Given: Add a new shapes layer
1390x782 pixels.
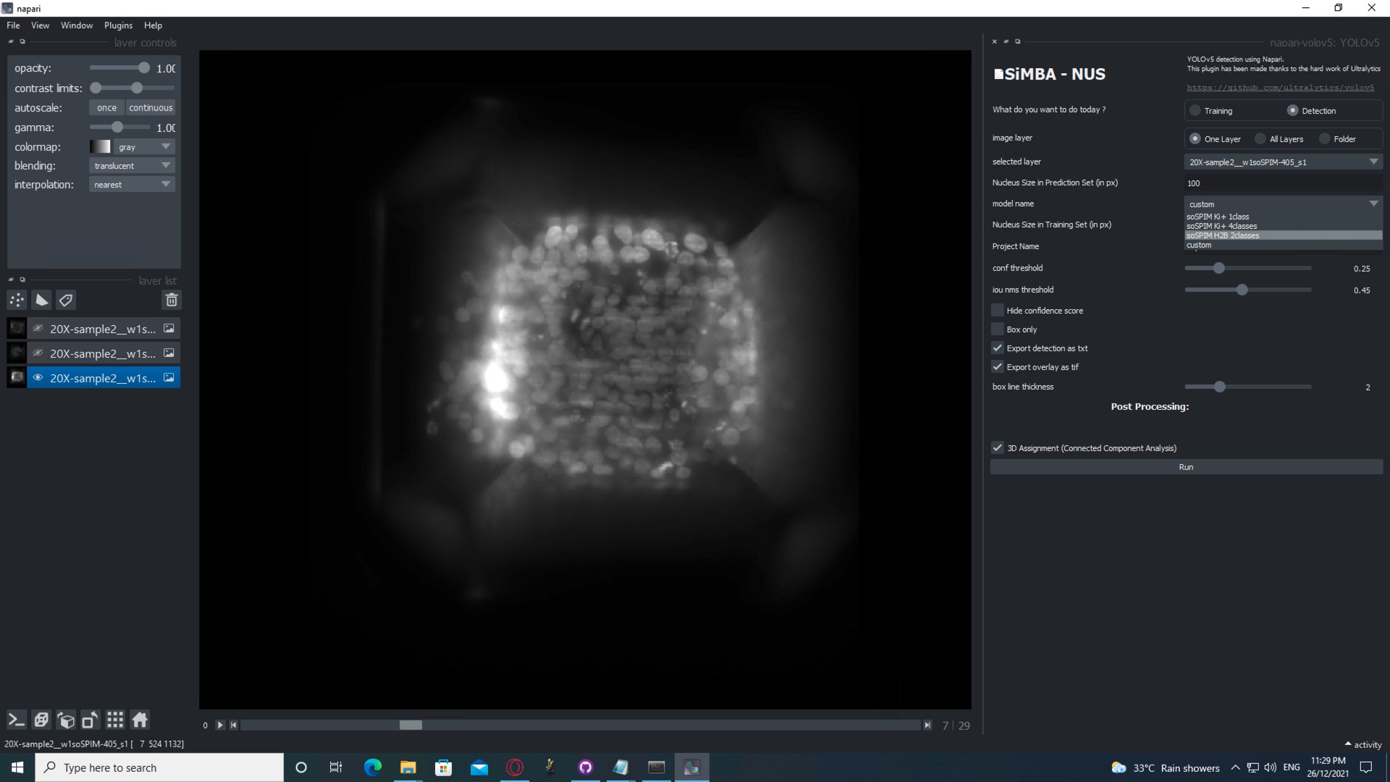Looking at the screenshot, I should [x=42, y=300].
